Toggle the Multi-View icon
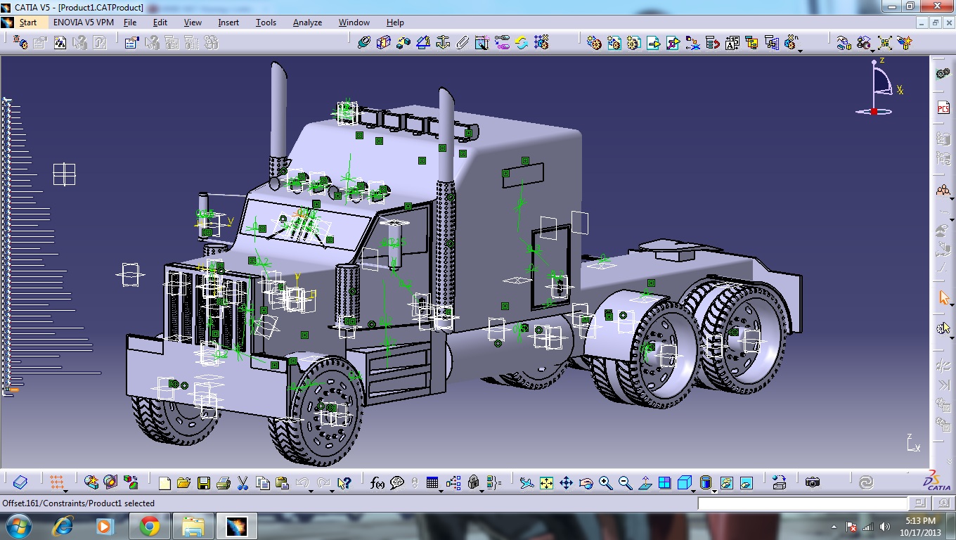The width and height of the screenshot is (956, 540). point(664,483)
